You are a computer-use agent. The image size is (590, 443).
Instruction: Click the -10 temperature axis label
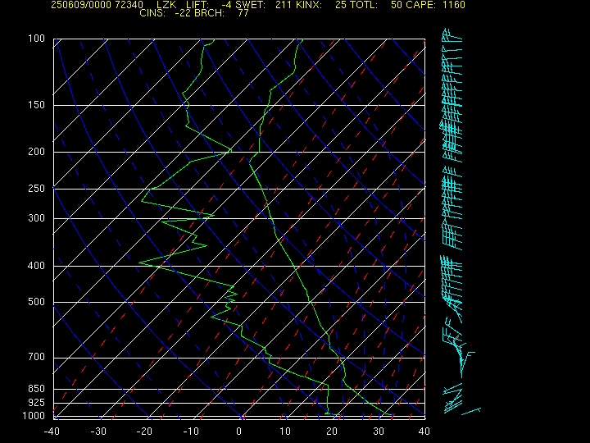point(191,432)
